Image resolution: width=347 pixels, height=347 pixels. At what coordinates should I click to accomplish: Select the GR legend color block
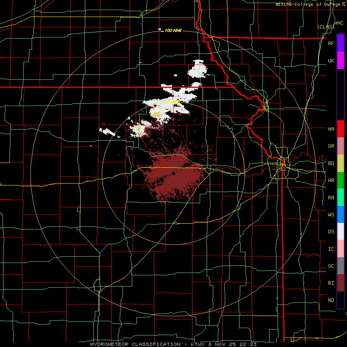click(x=340, y=146)
